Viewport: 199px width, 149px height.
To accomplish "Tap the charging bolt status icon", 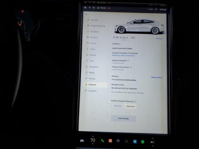I will [x=90, y=7].
